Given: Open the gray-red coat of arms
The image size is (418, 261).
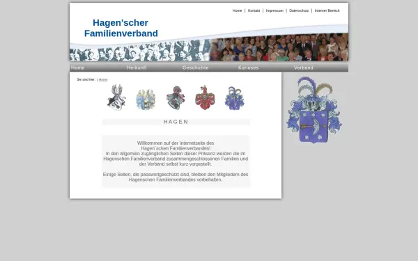Looking at the screenshot, I should [176, 97].
